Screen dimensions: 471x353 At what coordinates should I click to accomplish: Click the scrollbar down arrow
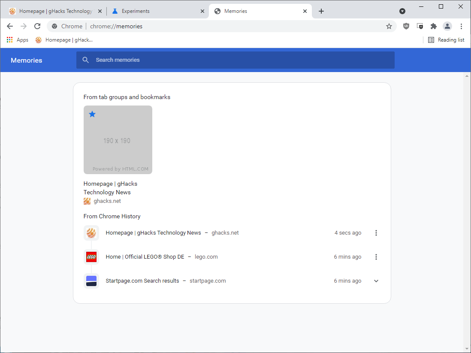[x=467, y=349]
